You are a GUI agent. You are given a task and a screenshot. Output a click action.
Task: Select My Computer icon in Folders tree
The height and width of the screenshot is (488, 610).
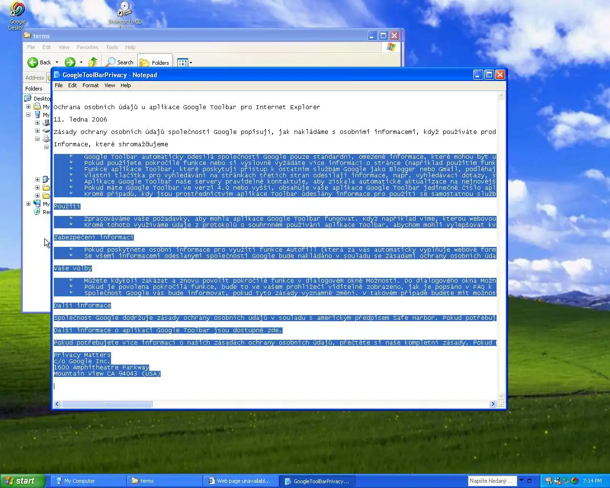37,115
